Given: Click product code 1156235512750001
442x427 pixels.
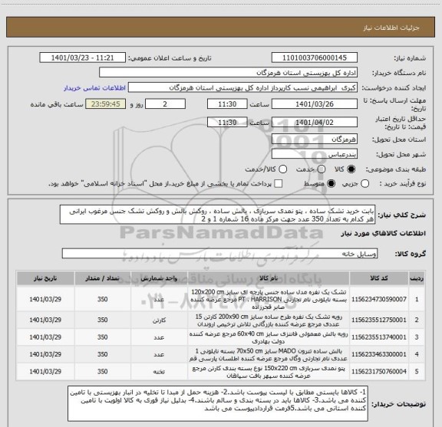Looking at the screenshot, I should pyautogui.click(x=379, y=320).
